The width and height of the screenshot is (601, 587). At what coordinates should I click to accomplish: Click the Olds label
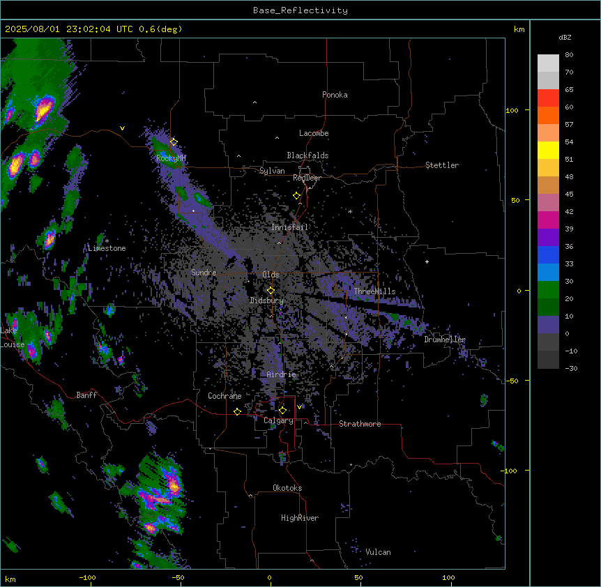point(271,275)
